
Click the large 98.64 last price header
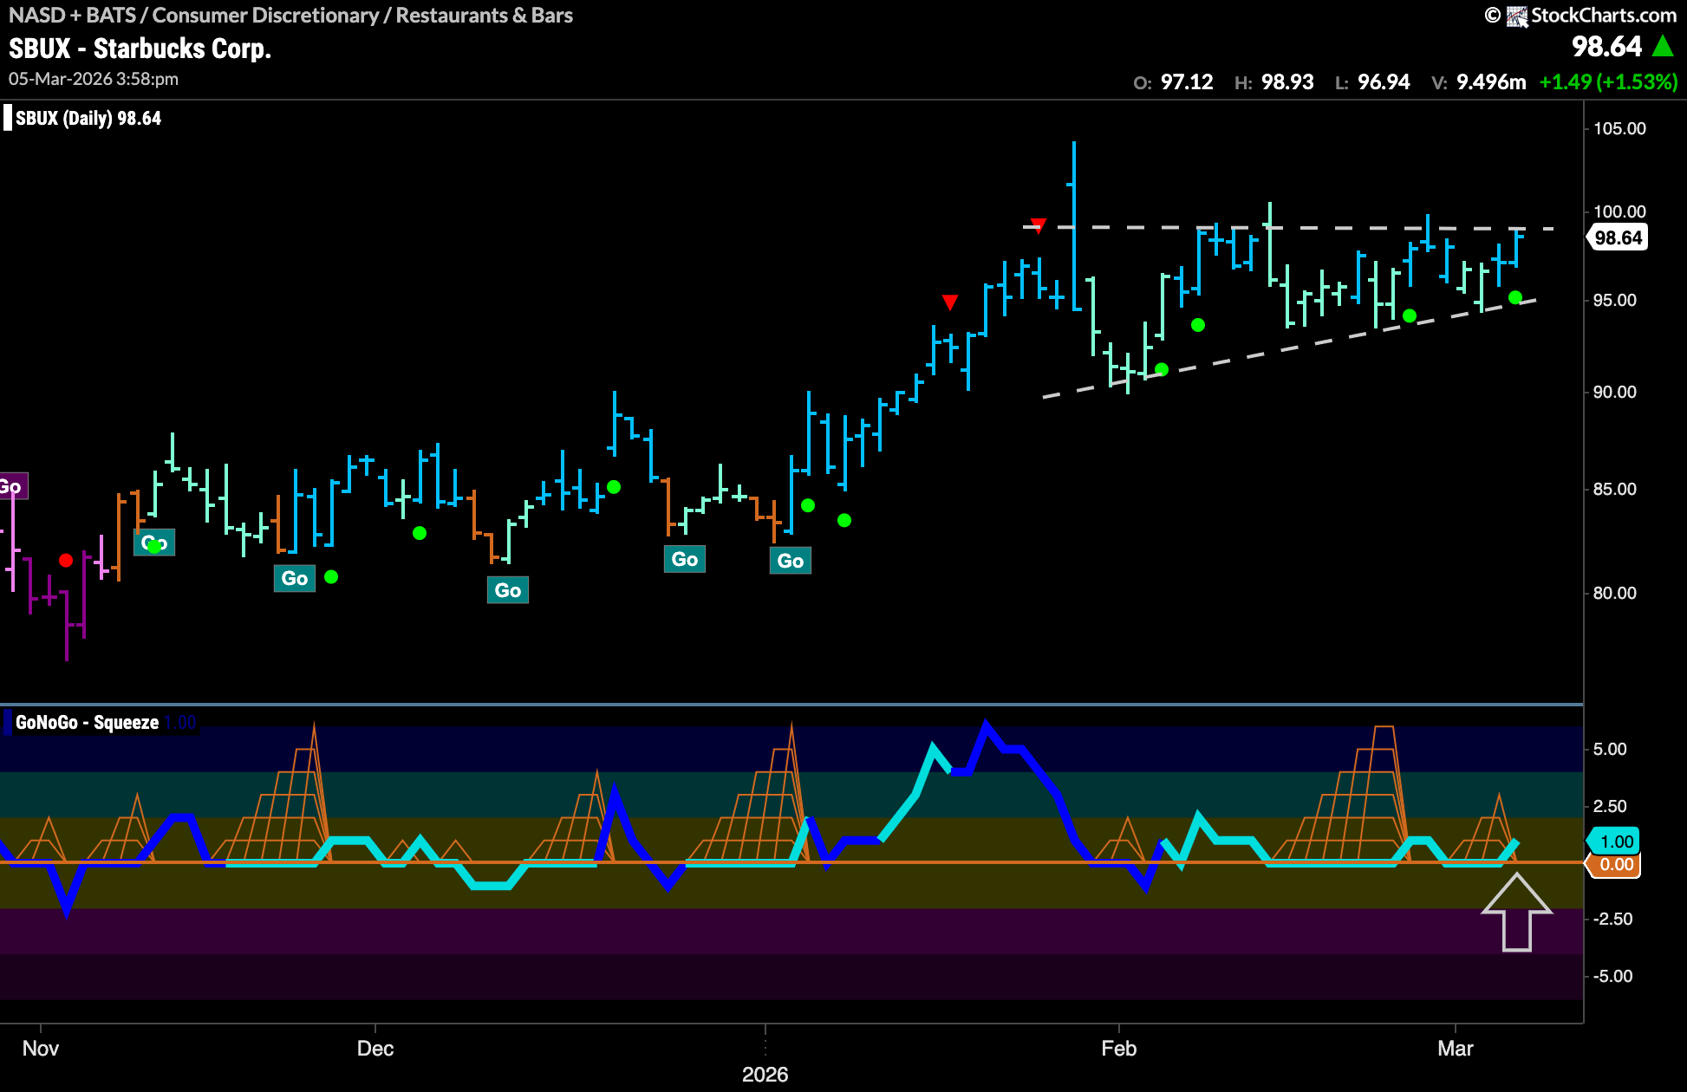coord(1606,46)
